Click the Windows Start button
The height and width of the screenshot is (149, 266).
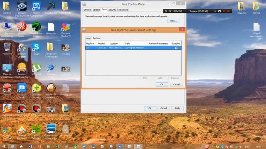[4, 147]
